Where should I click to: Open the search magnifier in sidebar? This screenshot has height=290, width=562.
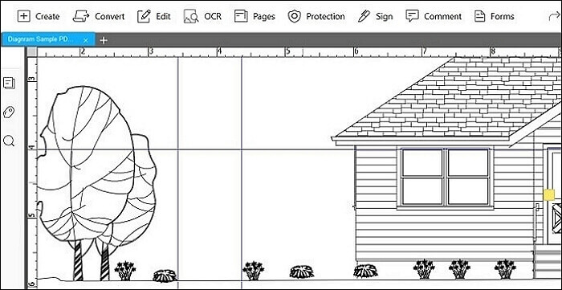(9, 141)
